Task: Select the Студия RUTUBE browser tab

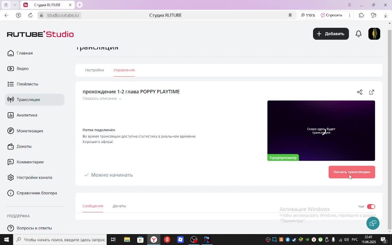Action: (47, 5)
